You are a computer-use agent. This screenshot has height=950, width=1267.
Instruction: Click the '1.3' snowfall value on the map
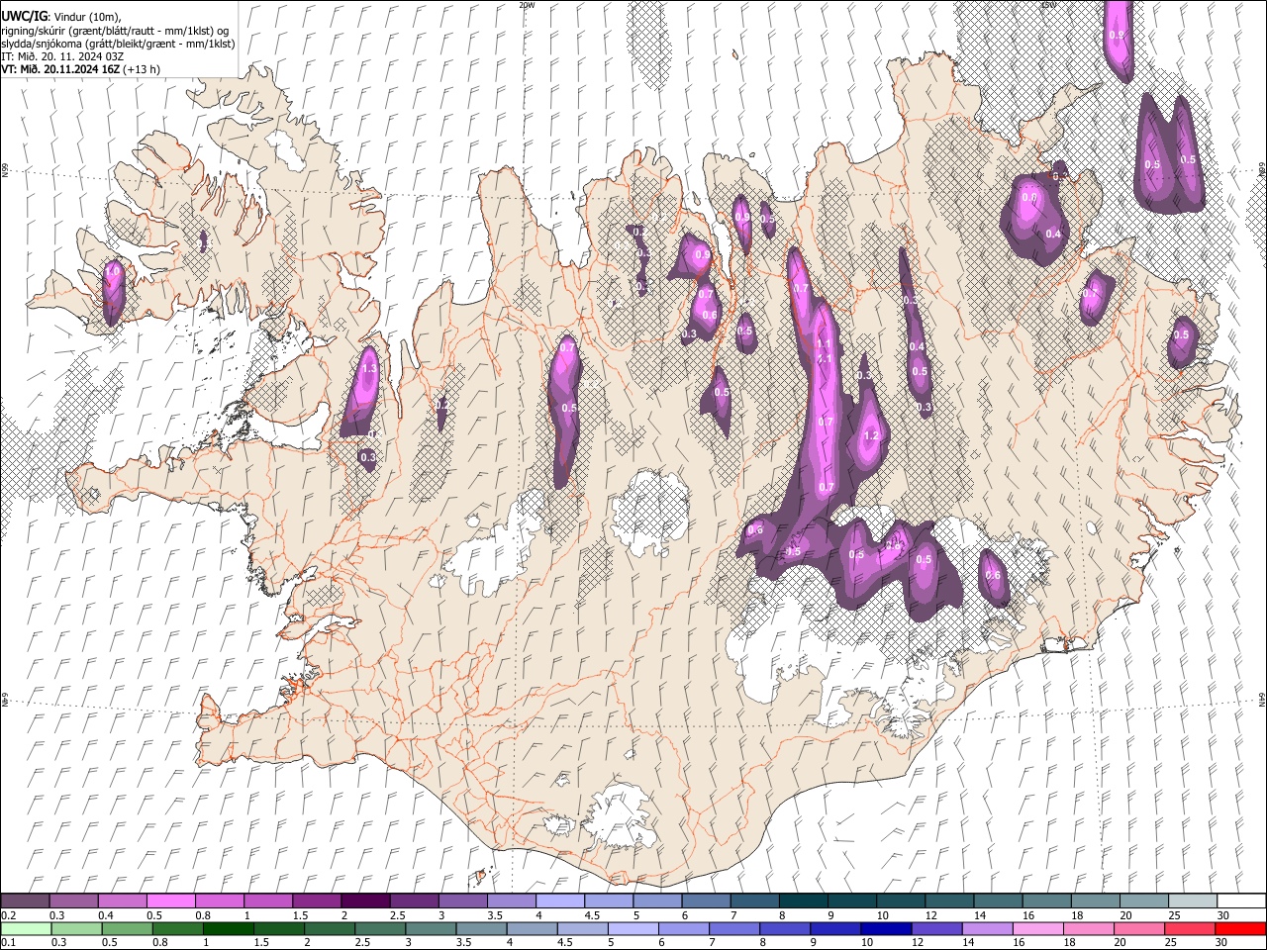[x=370, y=368]
